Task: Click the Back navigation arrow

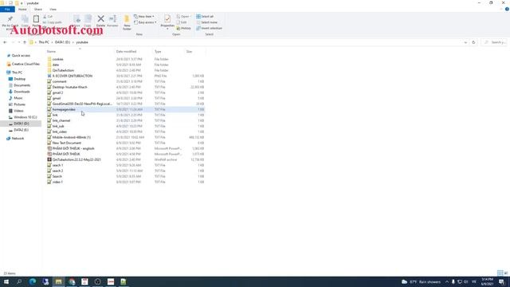Action: pos(5,42)
